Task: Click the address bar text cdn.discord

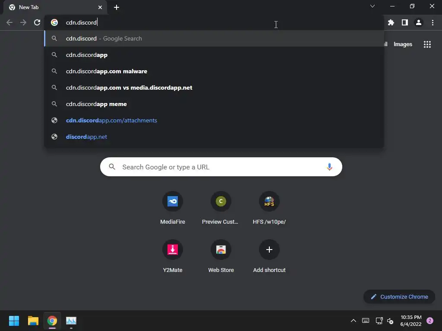Action: (81, 22)
